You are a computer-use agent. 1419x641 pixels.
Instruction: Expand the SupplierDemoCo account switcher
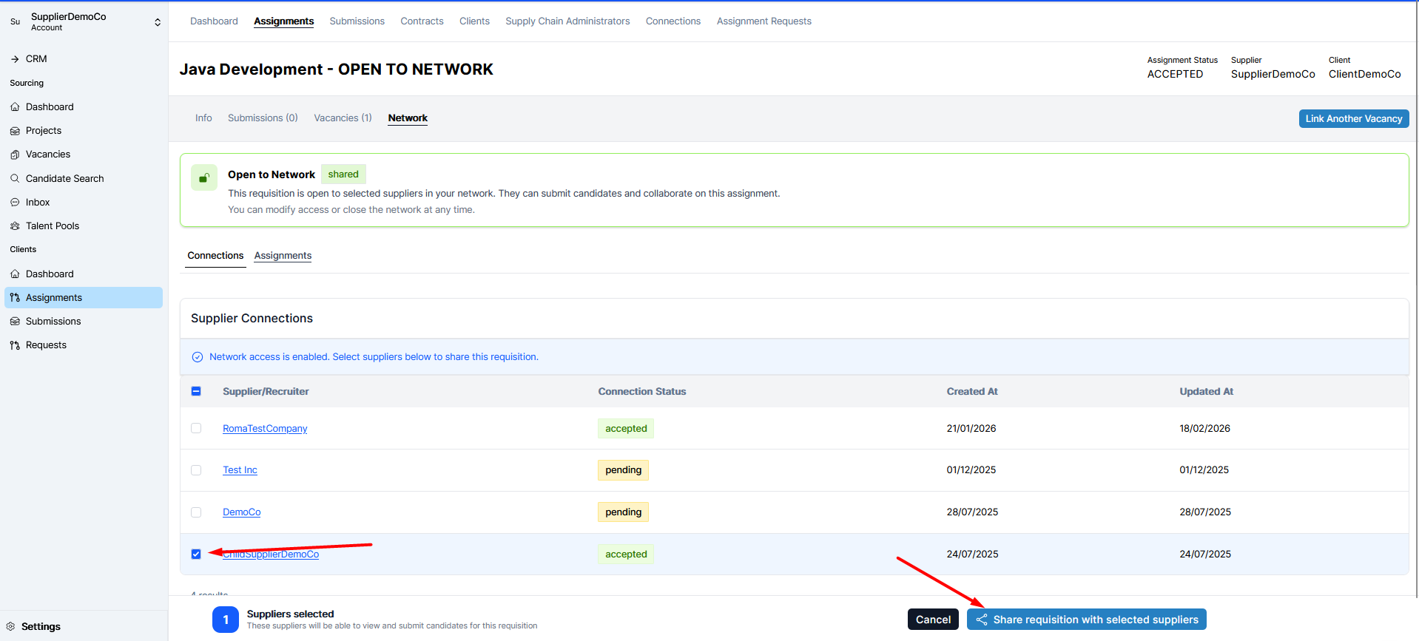click(x=157, y=22)
